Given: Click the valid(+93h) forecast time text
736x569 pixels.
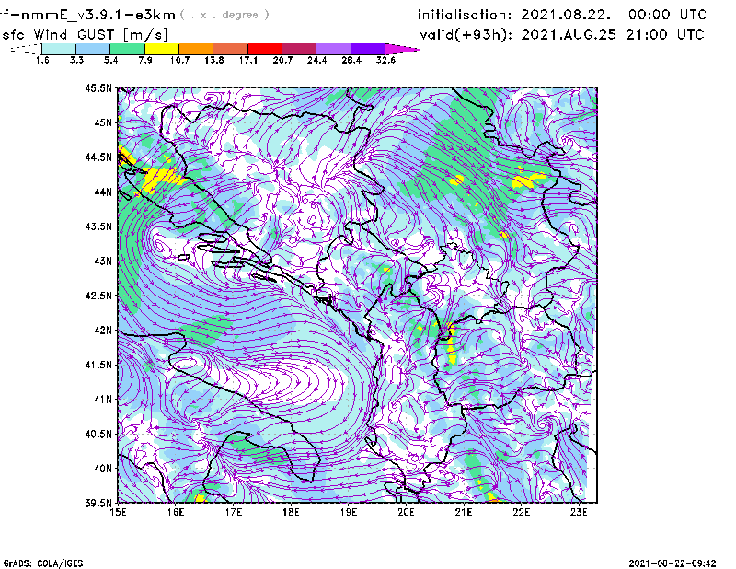Looking at the screenshot, I should pyautogui.click(x=561, y=34).
